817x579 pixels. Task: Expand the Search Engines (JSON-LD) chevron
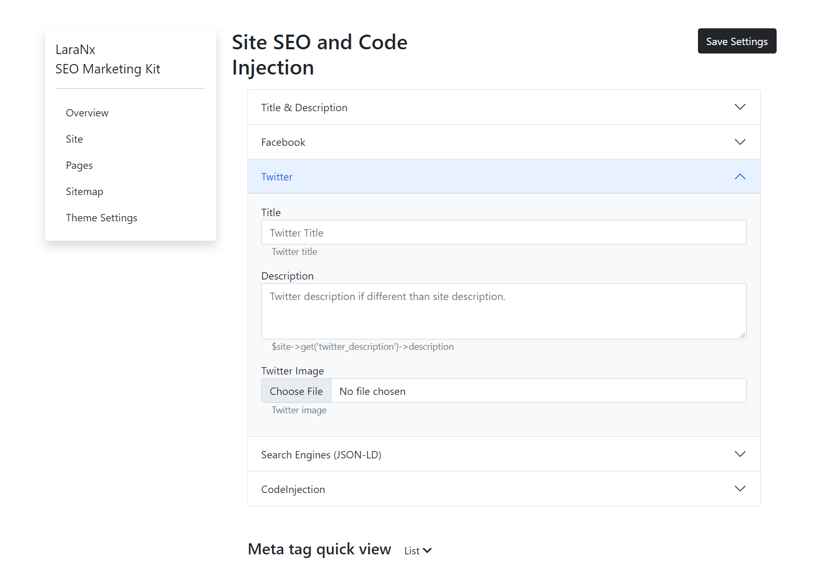coord(740,454)
